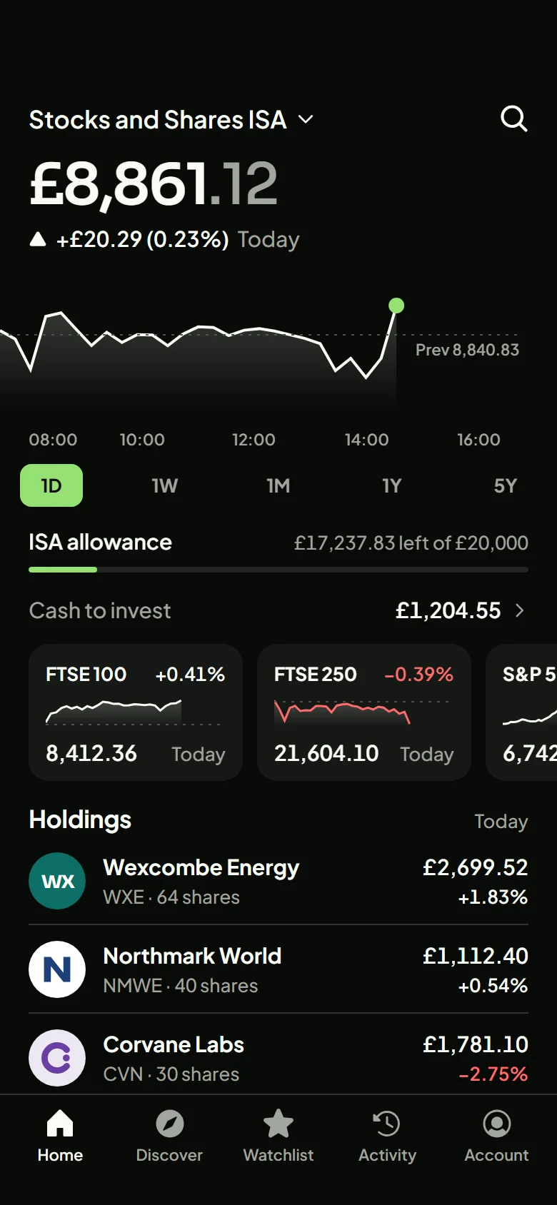Viewport: 557px width, 1205px height.
Task: Open Discover compass icon
Action: tap(169, 1124)
